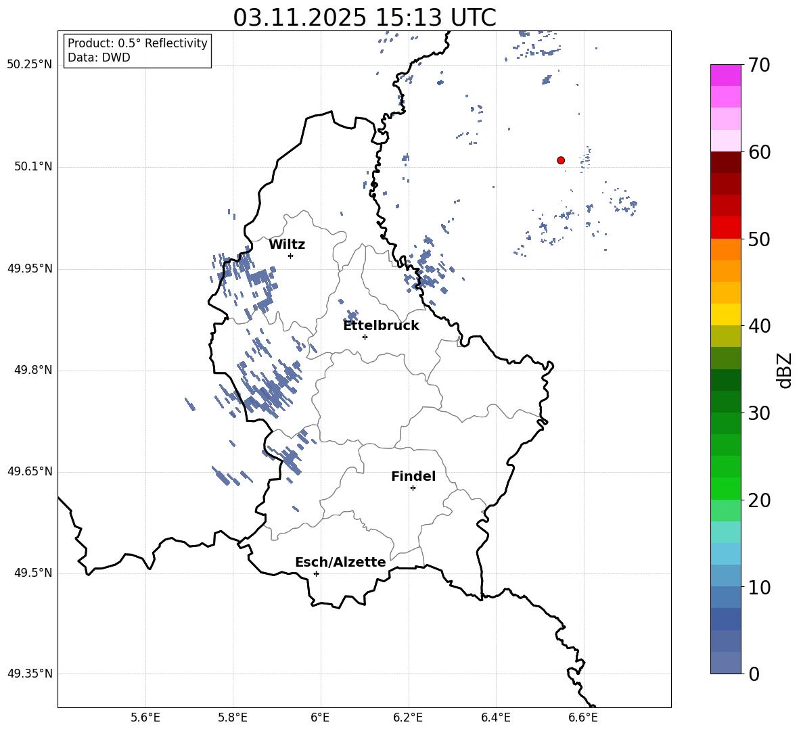Pick the gray-blue colorbar band above 0
The height and width of the screenshot is (731, 801).
726,663
